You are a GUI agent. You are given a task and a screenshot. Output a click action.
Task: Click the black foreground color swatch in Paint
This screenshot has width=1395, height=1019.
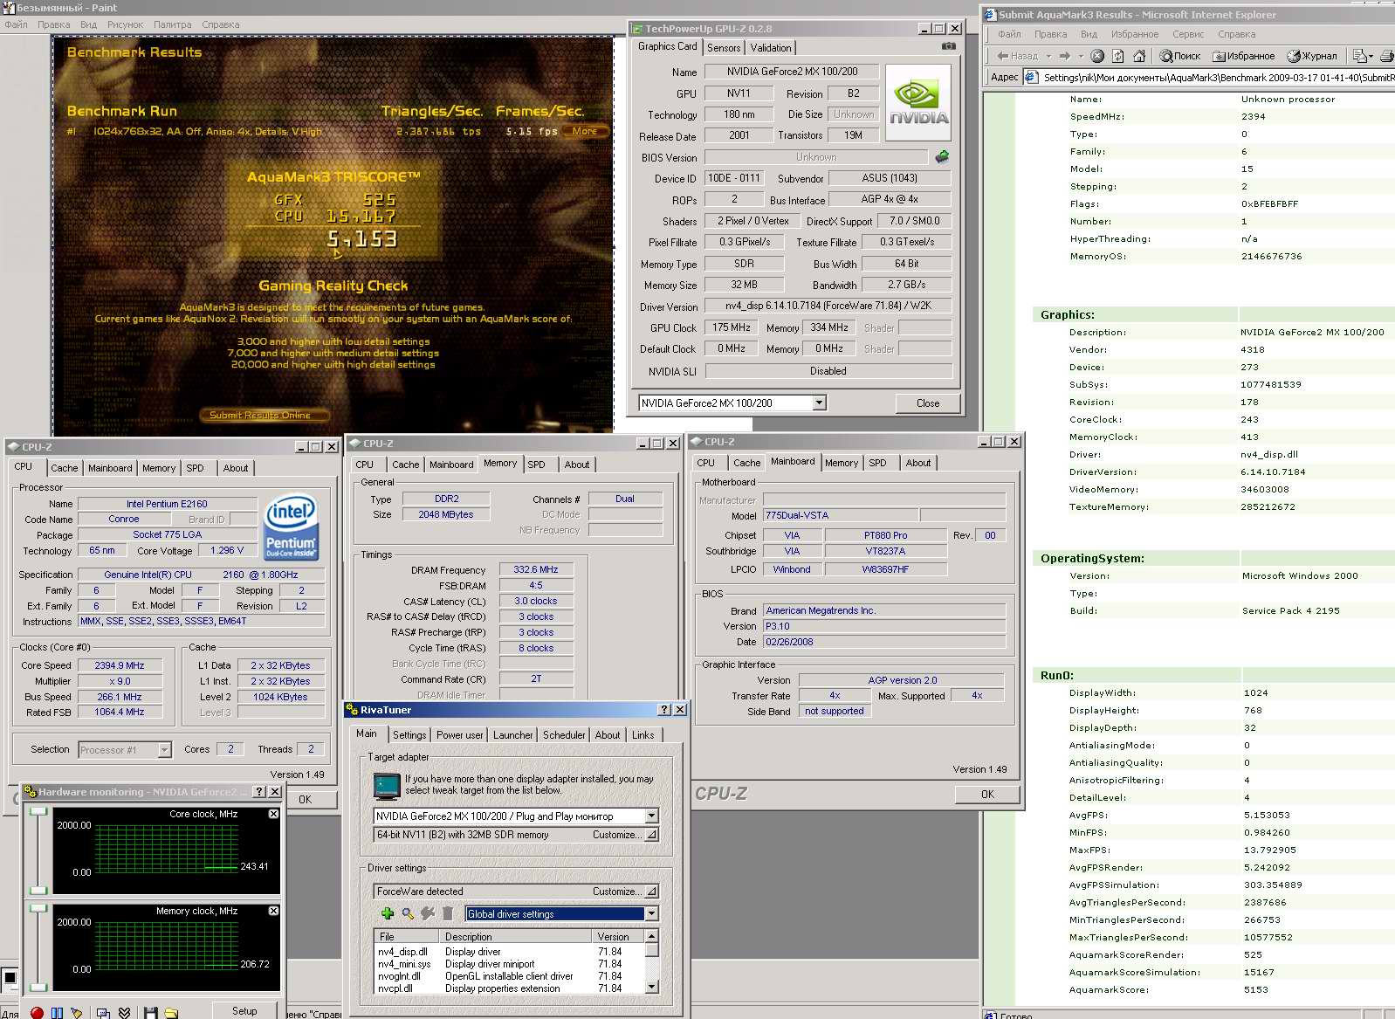[9, 977]
